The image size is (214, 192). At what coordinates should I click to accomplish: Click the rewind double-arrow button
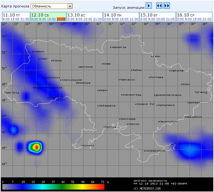coord(159,6)
